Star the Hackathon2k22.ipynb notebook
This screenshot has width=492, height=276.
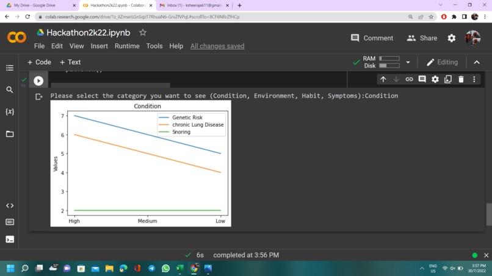click(x=143, y=32)
